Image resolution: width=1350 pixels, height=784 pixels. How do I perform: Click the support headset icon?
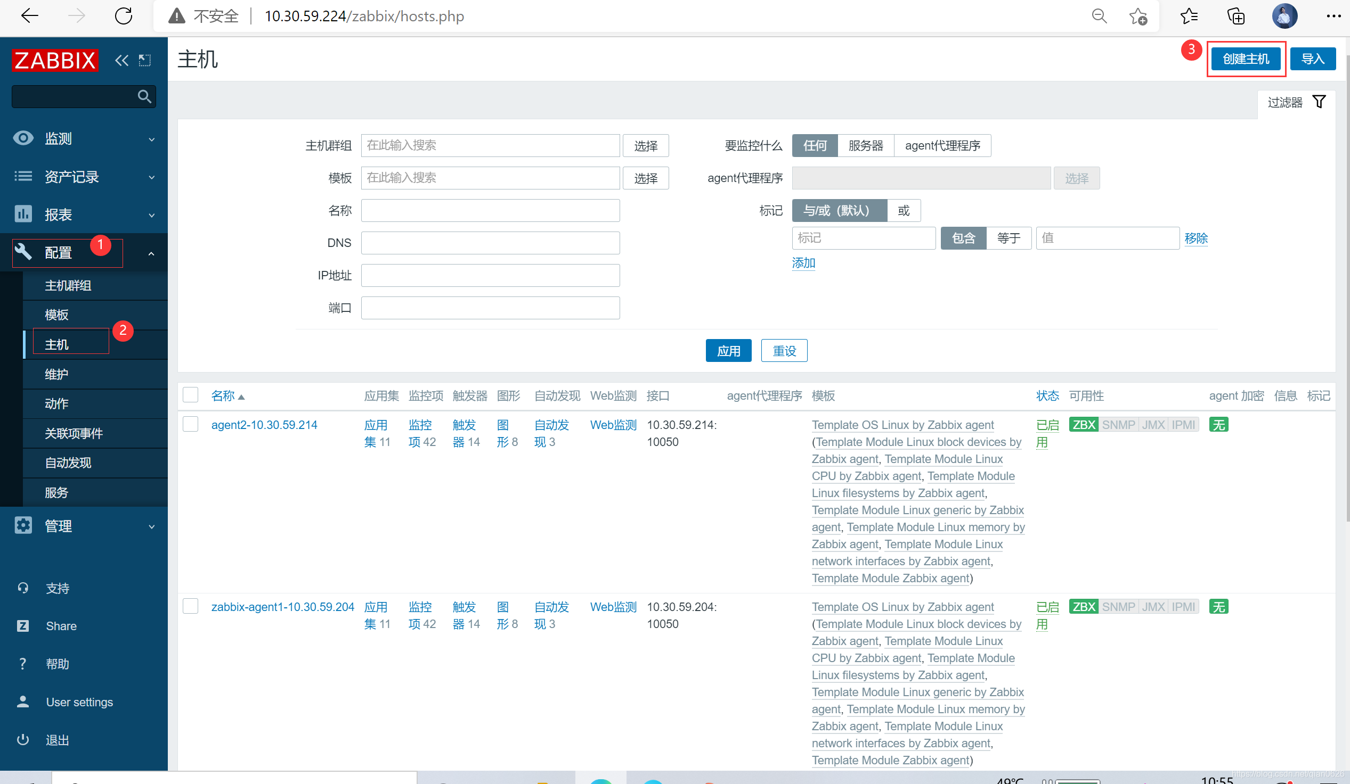(x=22, y=588)
